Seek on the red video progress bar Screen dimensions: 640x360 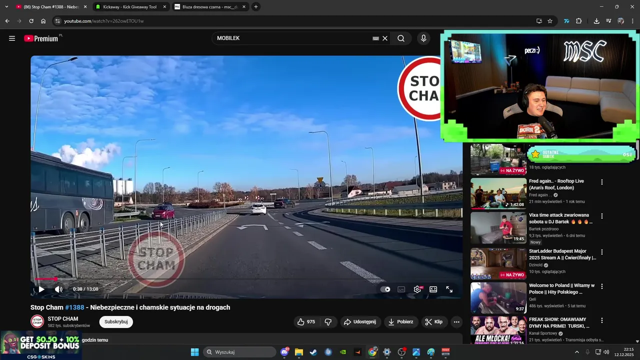click(246, 279)
